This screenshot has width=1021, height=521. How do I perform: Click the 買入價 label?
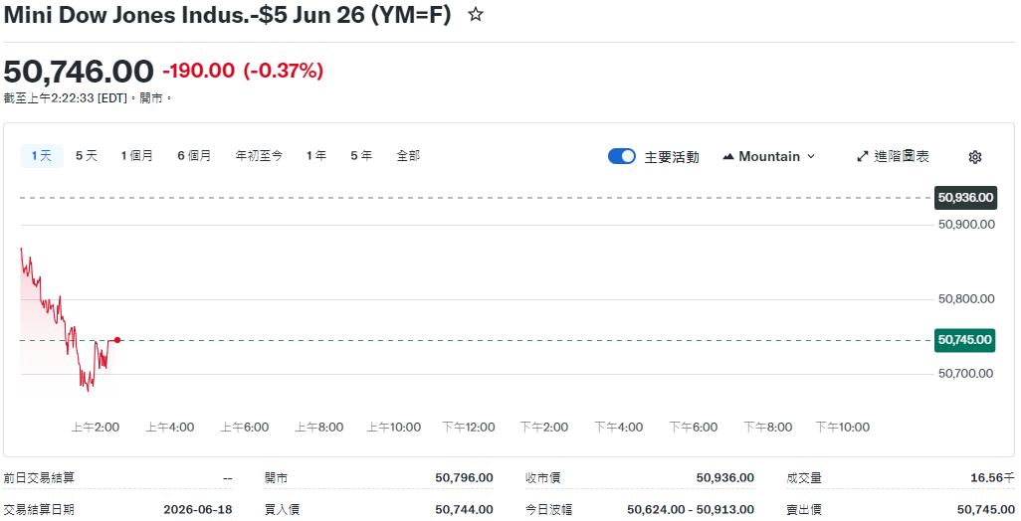click(282, 509)
